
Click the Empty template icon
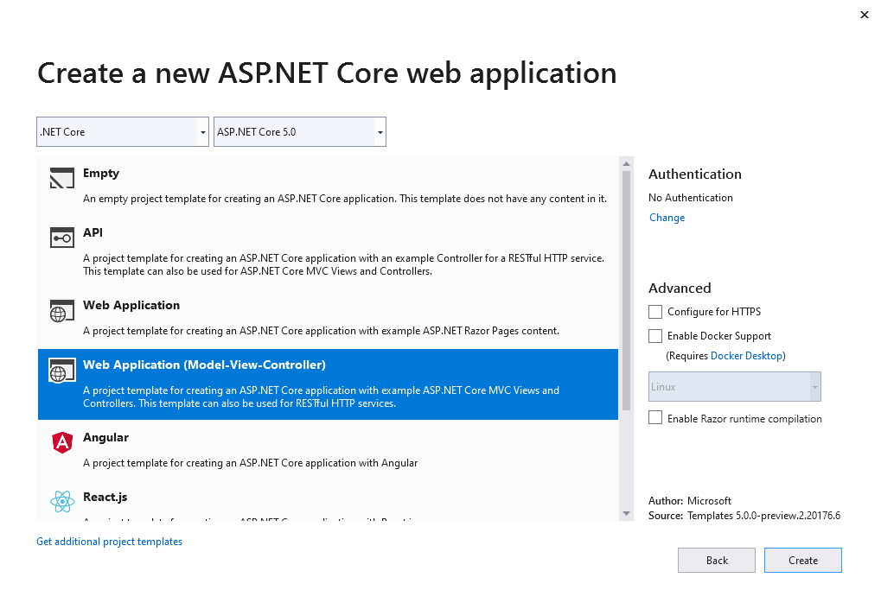[61, 178]
